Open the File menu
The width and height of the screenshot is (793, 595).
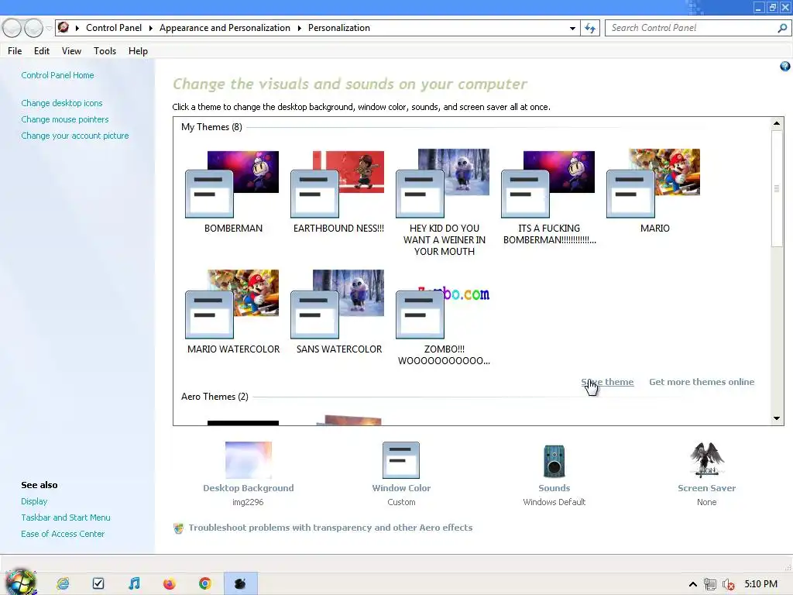[15, 50]
